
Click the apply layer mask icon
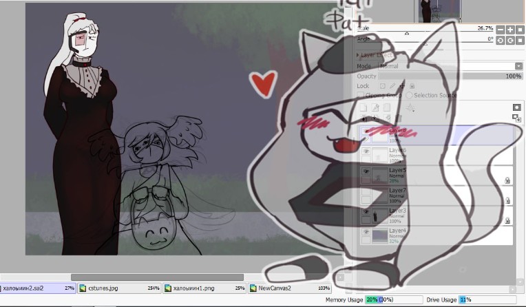coord(516,118)
